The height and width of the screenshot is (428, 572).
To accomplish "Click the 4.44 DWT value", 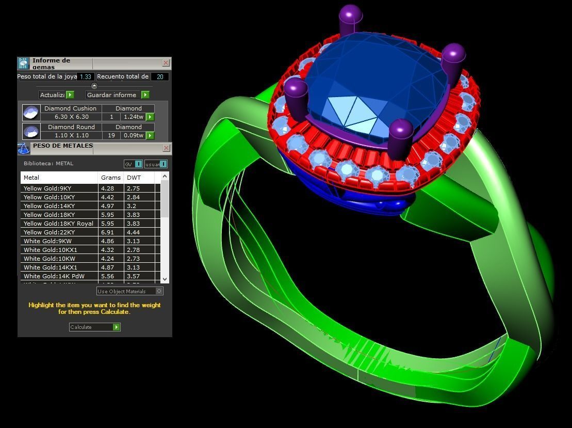I will (134, 232).
